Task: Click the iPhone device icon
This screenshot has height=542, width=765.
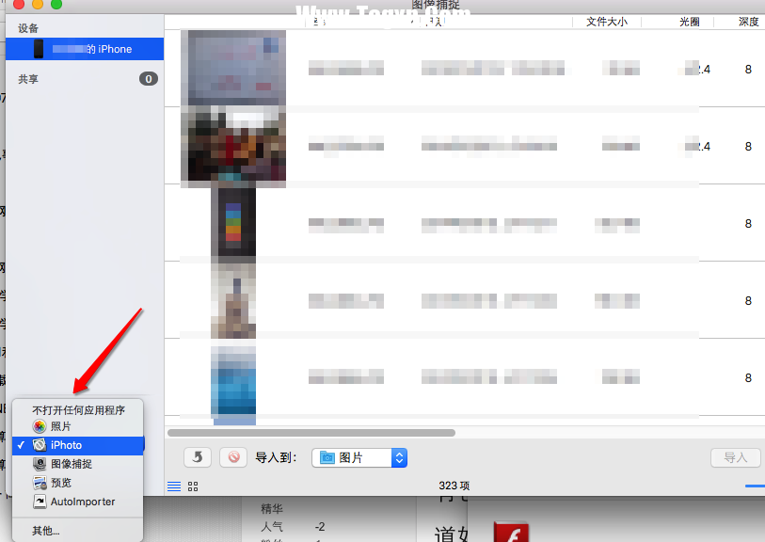Action: 39,49
